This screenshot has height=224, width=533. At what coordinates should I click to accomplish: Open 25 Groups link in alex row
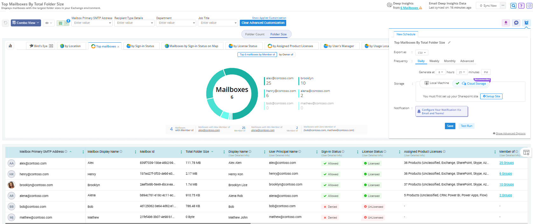pos(507,163)
